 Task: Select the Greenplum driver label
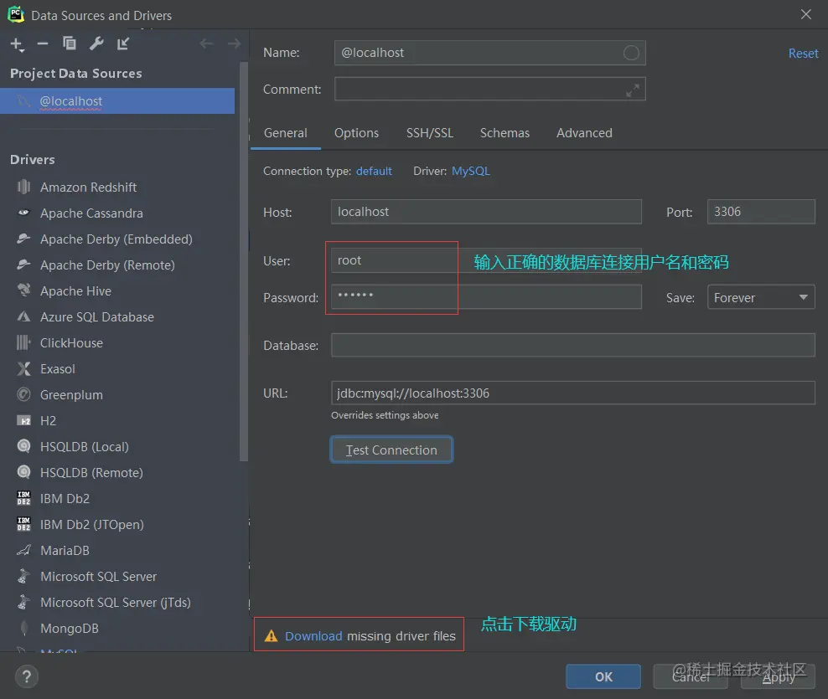(71, 394)
